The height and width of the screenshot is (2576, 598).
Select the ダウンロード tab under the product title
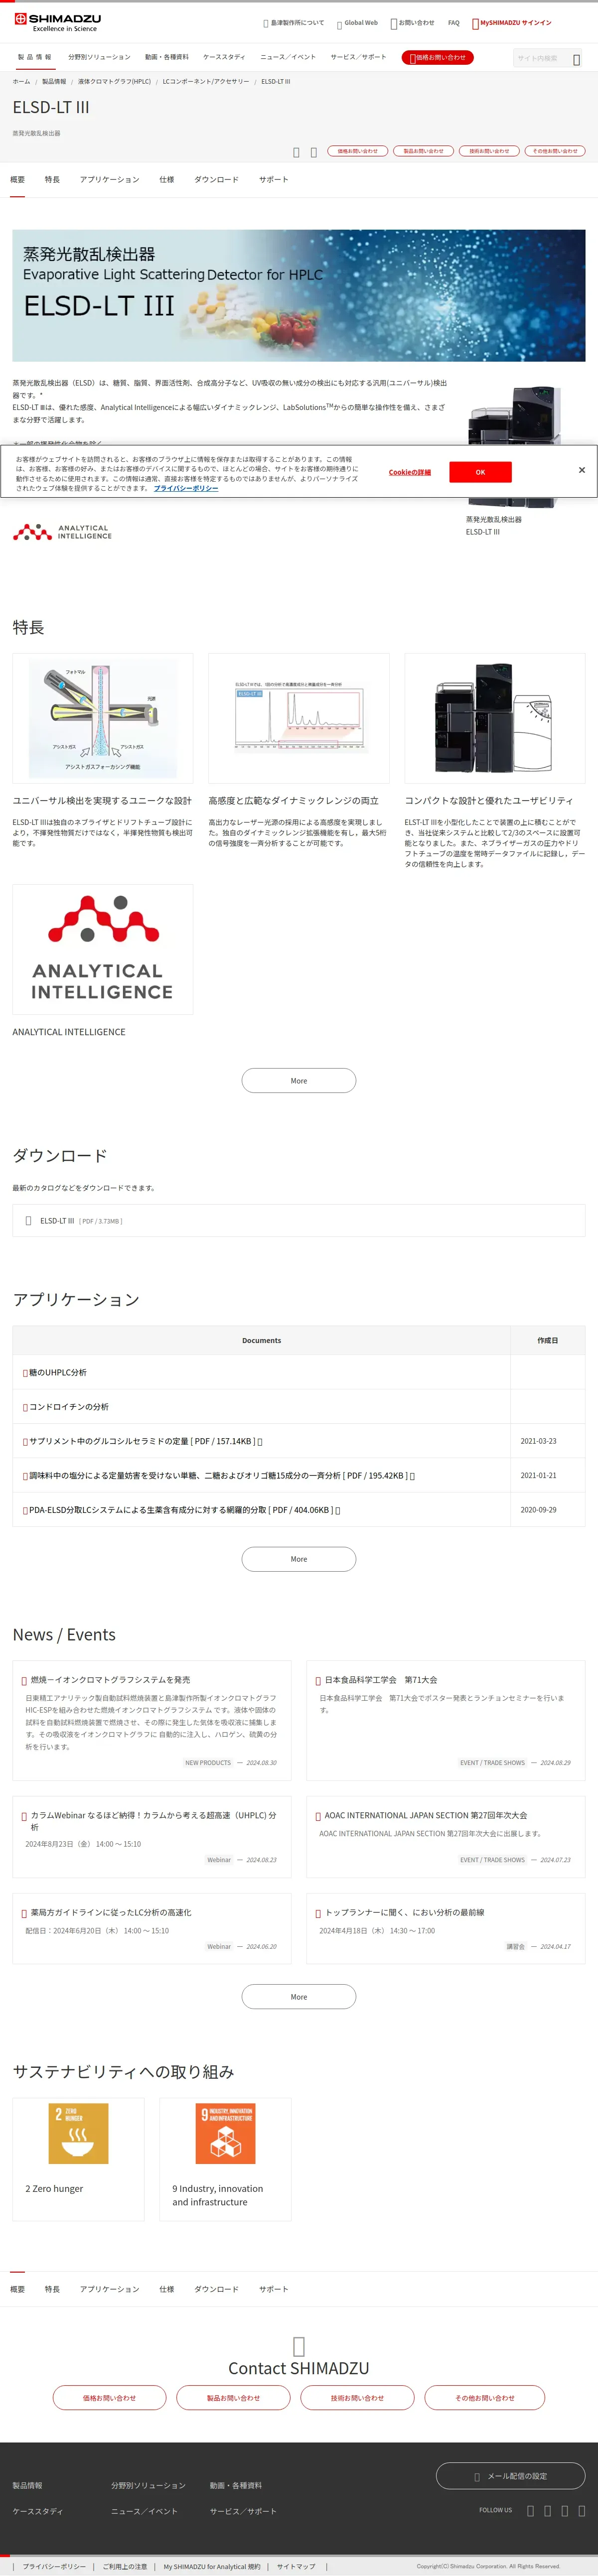click(216, 180)
